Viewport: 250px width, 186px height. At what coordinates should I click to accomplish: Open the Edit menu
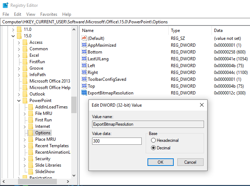(x=18, y=14)
